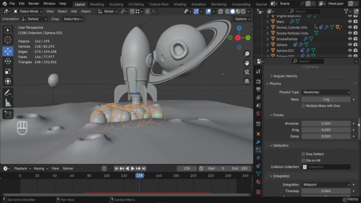Open the Modifiers wrench tab

(x=258, y=142)
